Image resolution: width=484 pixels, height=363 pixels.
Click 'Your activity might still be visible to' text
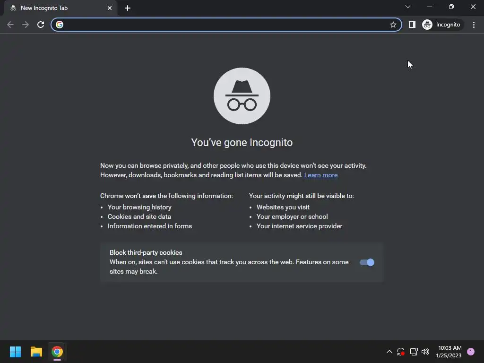pyautogui.click(x=301, y=196)
